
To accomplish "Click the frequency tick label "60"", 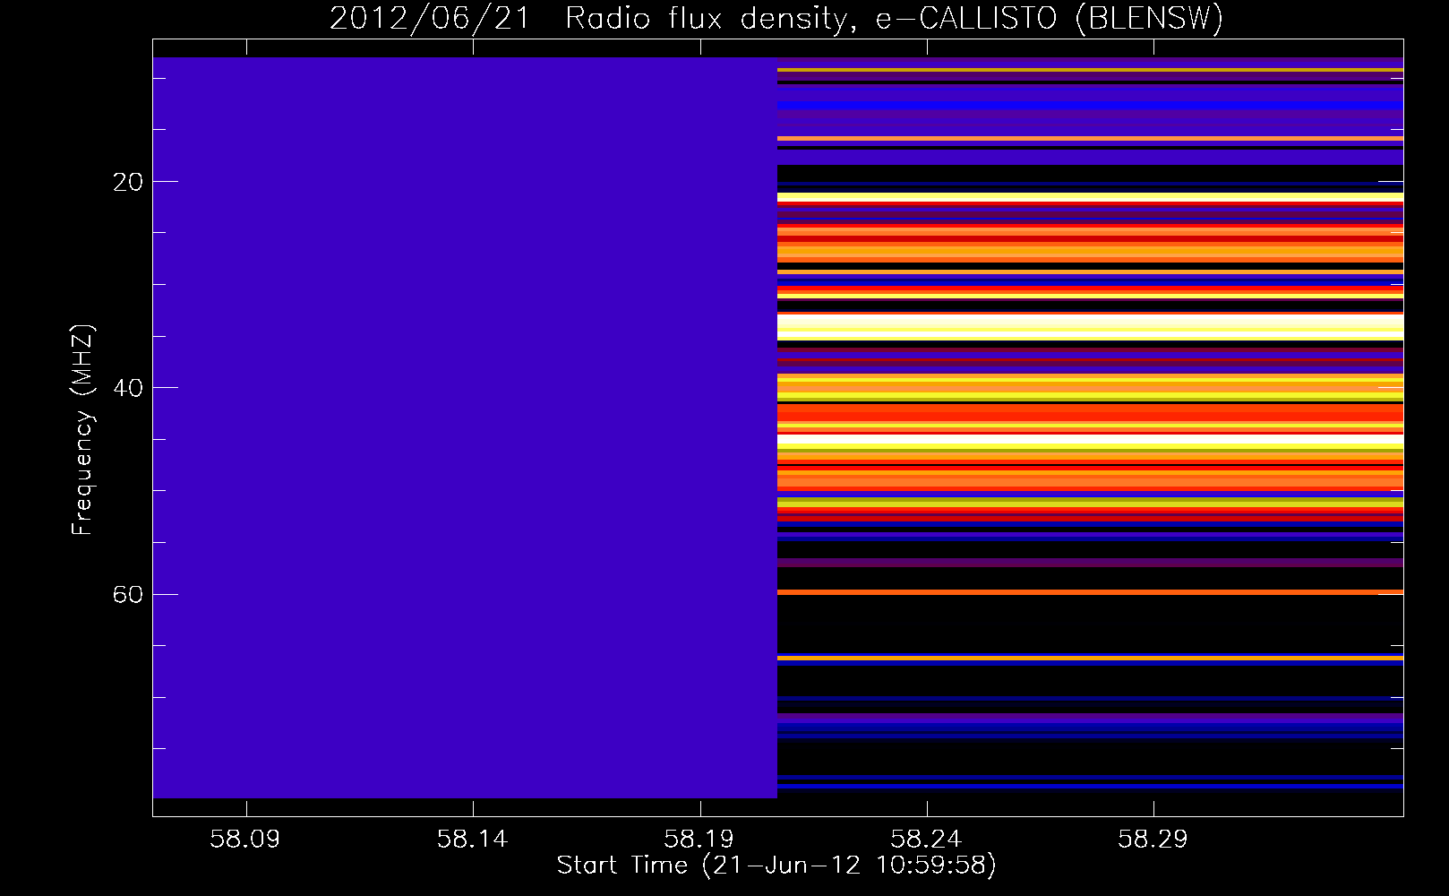I will click(128, 594).
